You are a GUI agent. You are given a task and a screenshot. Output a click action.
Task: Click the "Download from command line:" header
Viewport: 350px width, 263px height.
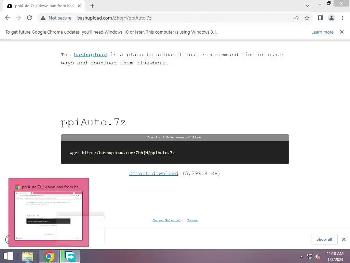pyautogui.click(x=175, y=138)
